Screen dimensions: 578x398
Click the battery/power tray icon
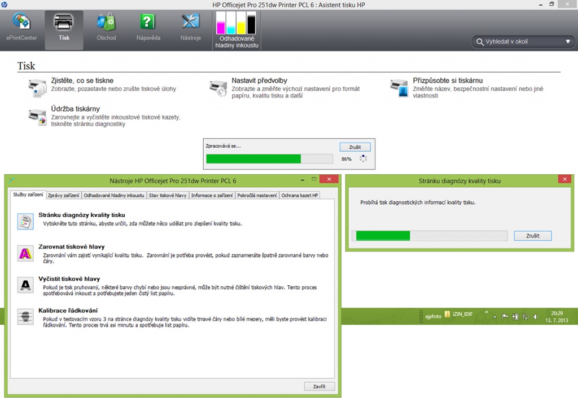(515, 317)
